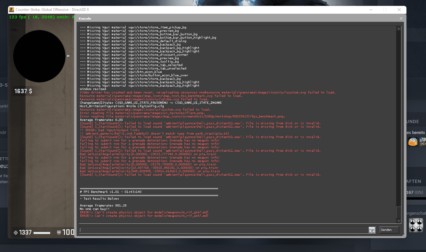
Task: Click the small arrow beside the radar
Action: point(68,56)
